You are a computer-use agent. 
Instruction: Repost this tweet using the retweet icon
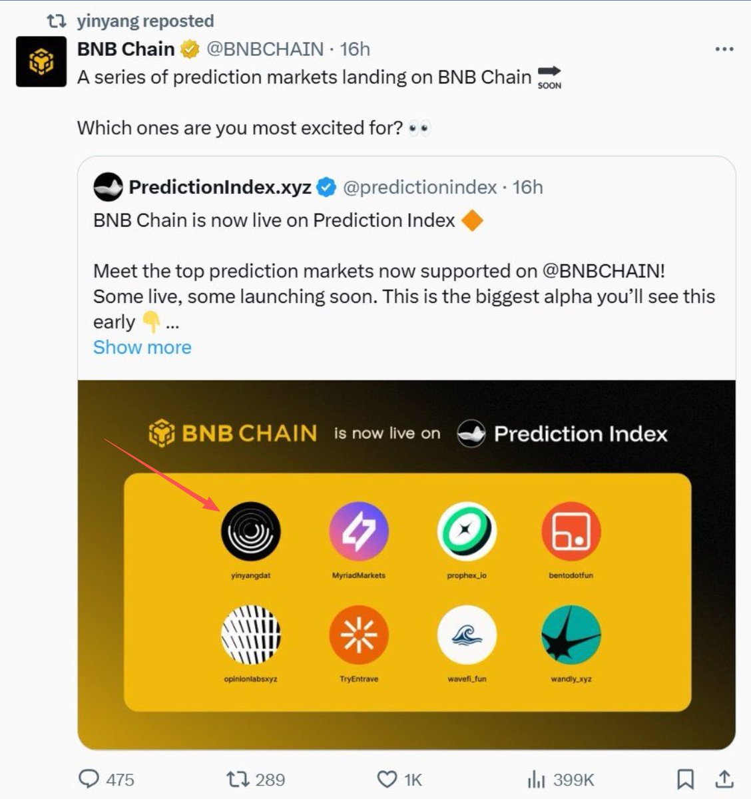click(237, 779)
